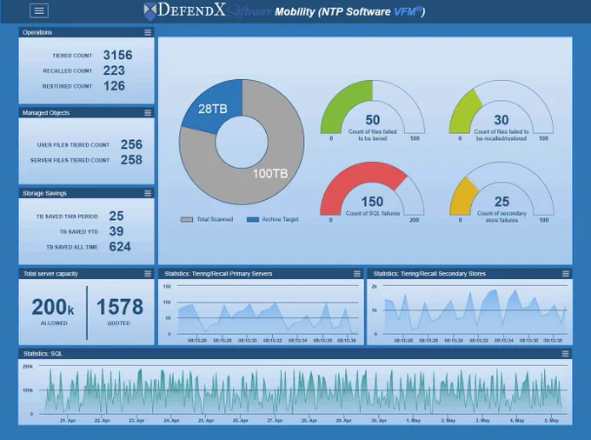The height and width of the screenshot is (440, 591).
Task: Toggle the Archive Target legend entry
Action: (273, 219)
